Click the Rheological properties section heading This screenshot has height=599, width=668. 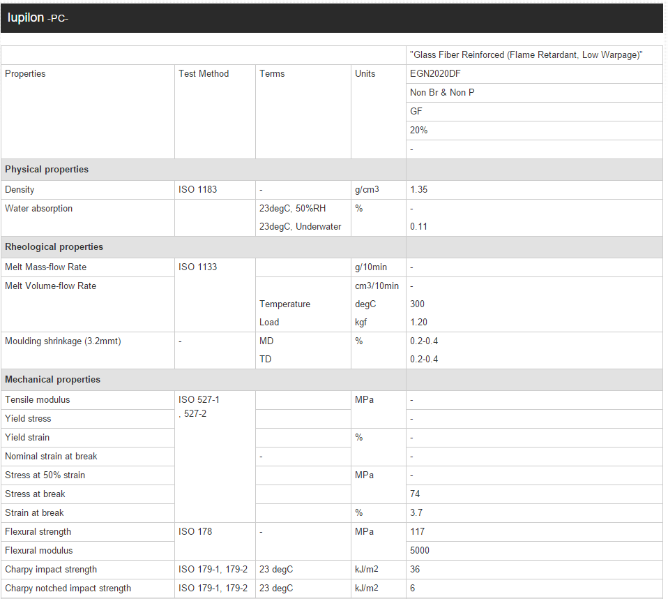pos(54,247)
